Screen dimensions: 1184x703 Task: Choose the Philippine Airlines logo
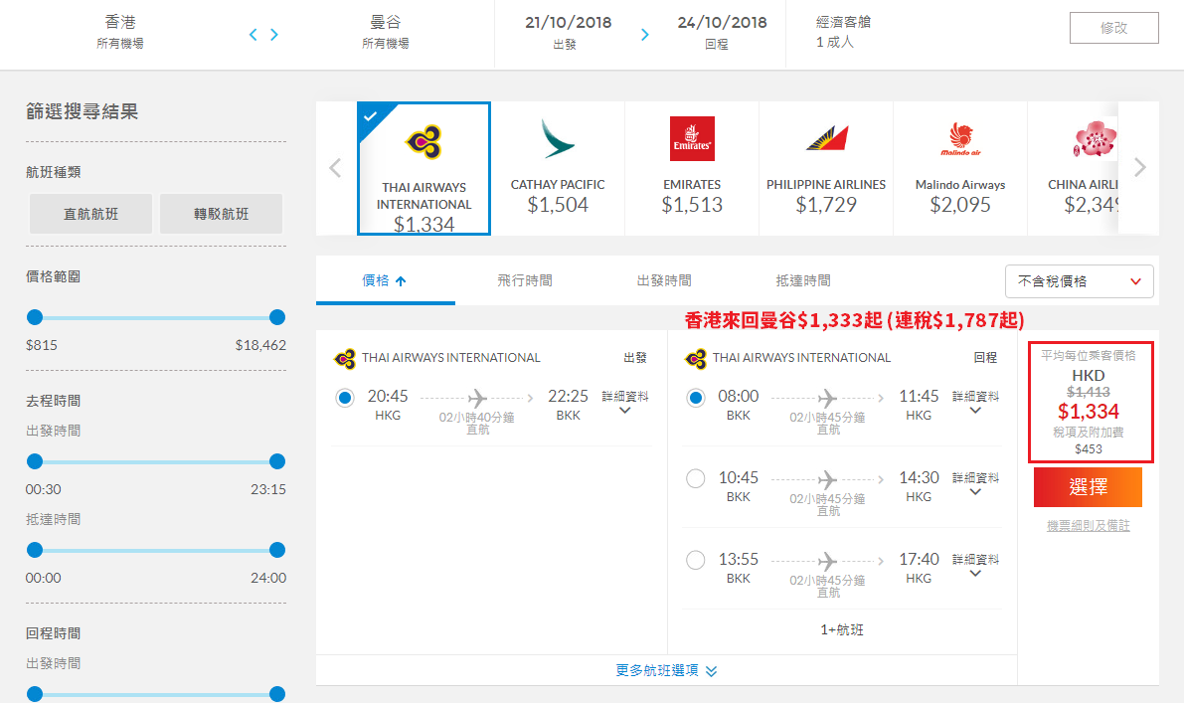(827, 139)
